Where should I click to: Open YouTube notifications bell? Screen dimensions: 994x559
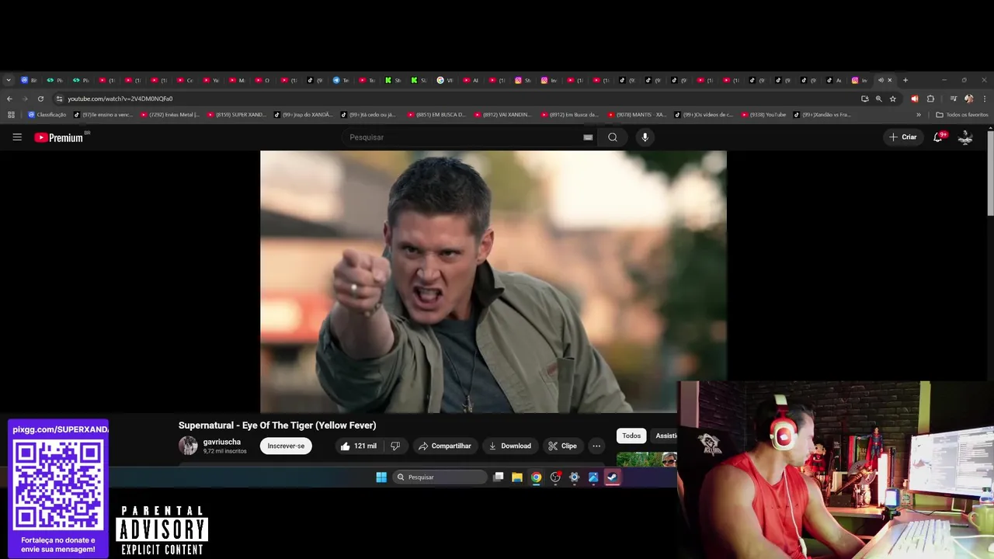point(938,137)
